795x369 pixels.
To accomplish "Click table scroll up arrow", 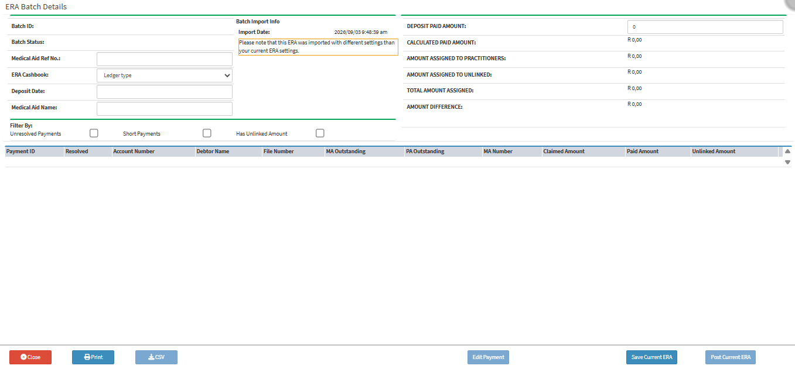I will point(787,151).
